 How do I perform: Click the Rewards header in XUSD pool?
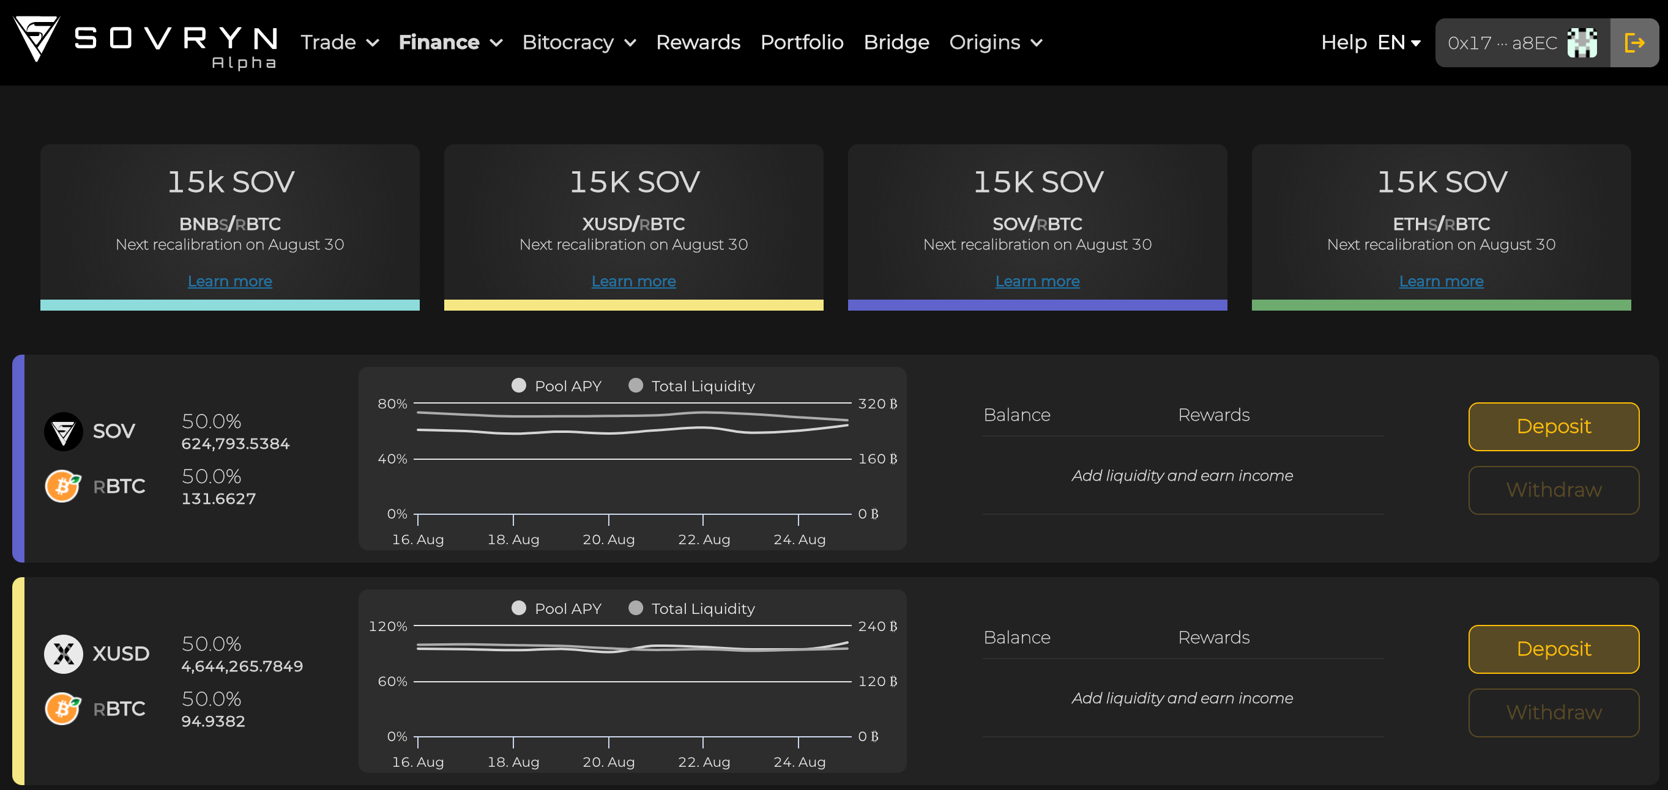point(1213,637)
